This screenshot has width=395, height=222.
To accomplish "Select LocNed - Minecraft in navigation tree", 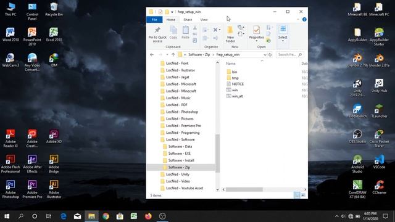I will (x=178, y=91).
